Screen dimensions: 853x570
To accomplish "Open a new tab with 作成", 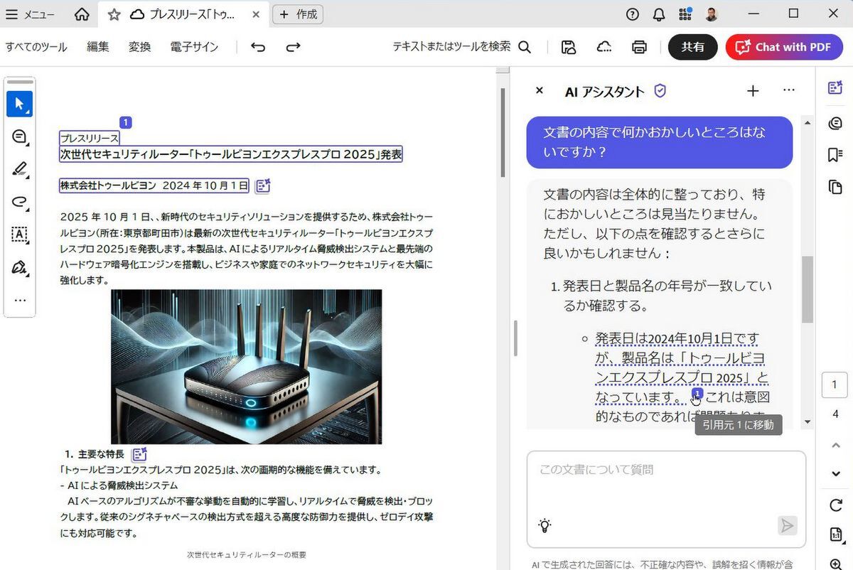I will (x=298, y=14).
